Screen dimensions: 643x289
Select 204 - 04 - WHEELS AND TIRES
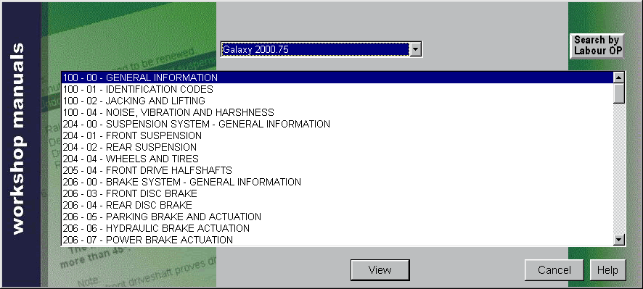(337, 159)
